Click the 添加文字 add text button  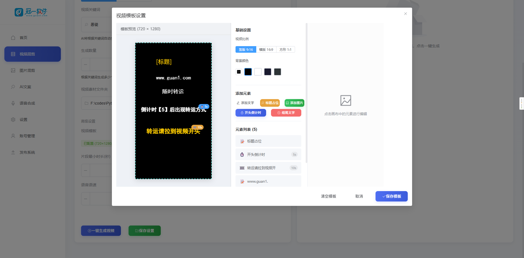245,103
